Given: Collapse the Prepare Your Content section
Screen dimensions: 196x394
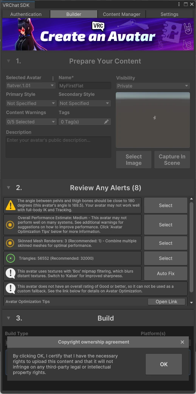Looking at the screenshot, I should (x=9, y=61).
